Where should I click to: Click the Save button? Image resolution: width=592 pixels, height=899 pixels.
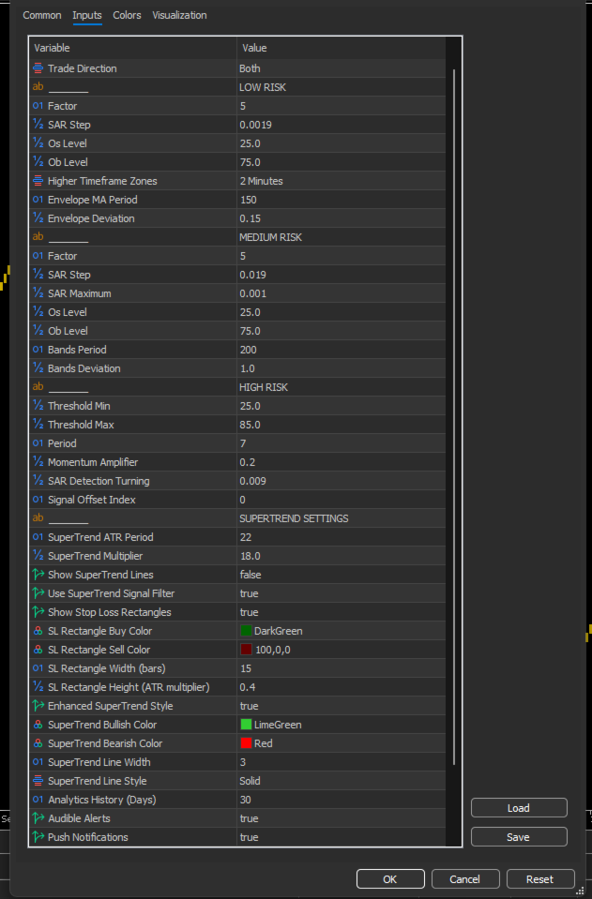point(519,837)
